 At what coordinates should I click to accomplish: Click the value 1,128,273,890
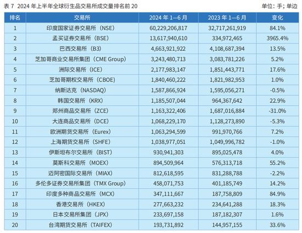(x=227, y=121)
